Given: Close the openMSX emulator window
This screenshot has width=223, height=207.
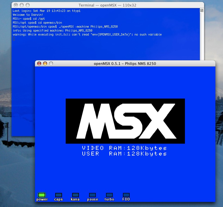Looking at the screenshot, I should [x=39, y=63].
